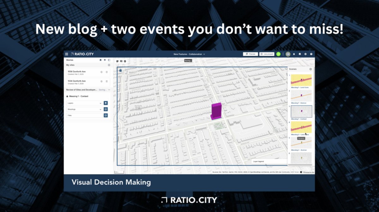The image size is (379, 212).
Task: Open the settings gear
Action: 305,54
